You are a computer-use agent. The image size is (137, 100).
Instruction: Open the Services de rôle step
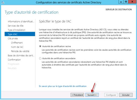(x=16, y=26)
